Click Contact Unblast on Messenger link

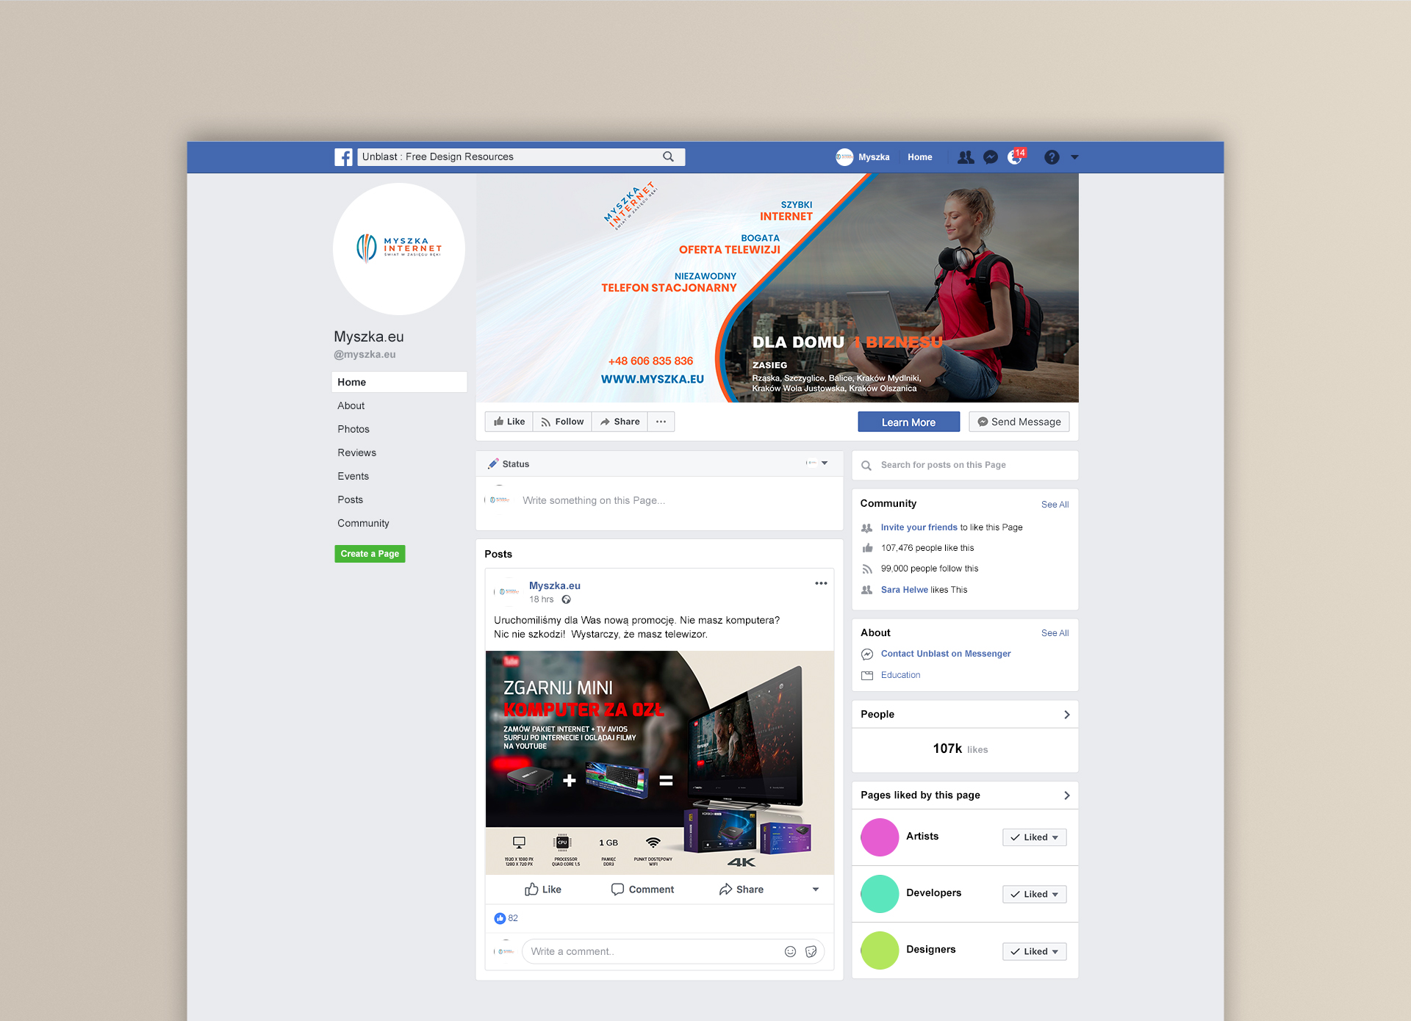(946, 654)
